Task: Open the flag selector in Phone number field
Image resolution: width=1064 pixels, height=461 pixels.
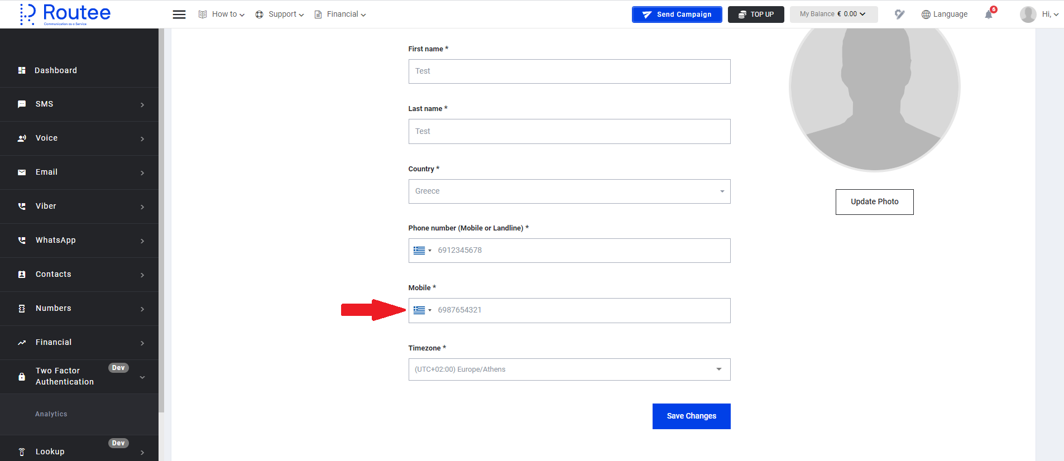Action: [422, 251]
